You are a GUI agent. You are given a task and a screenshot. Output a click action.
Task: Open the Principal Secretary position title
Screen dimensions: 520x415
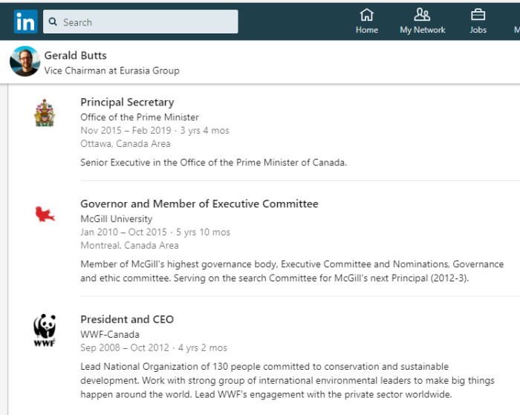(127, 102)
